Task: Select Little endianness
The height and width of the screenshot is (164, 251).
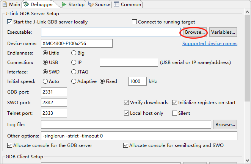Action: click(x=45, y=53)
